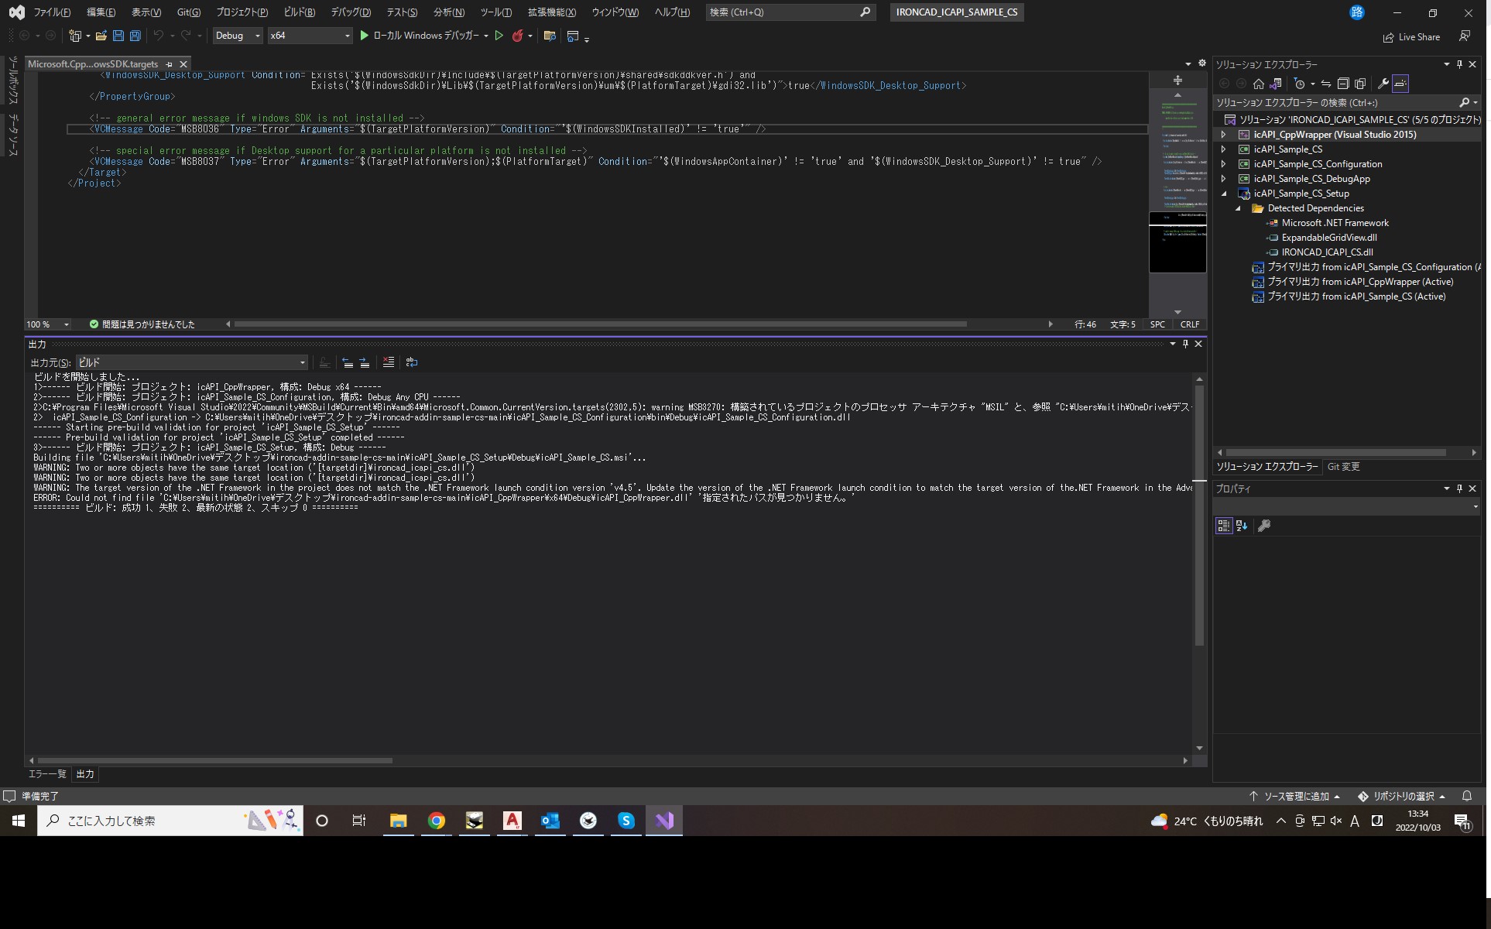Switch to the エラー一覧 tab
Image resolution: width=1491 pixels, height=929 pixels.
pyautogui.click(x=47, y=774)
